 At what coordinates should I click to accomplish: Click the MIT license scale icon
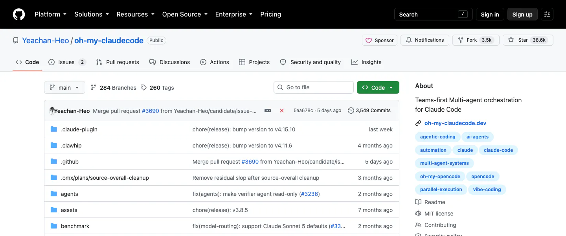point(418,214)
